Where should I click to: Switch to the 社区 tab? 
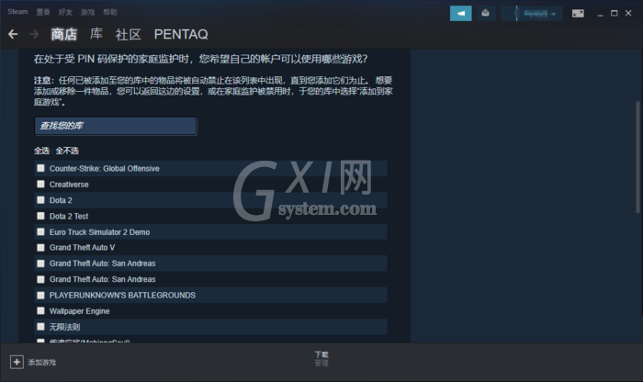(x=129, y=34)
